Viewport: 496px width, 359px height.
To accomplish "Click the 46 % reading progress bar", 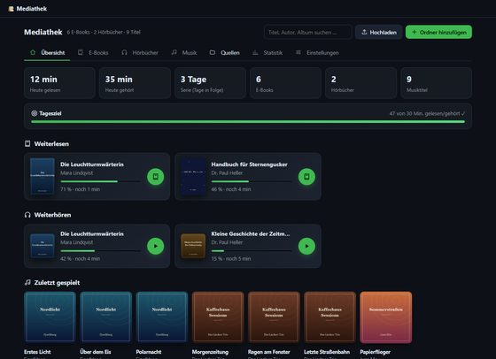I will 252,181.
